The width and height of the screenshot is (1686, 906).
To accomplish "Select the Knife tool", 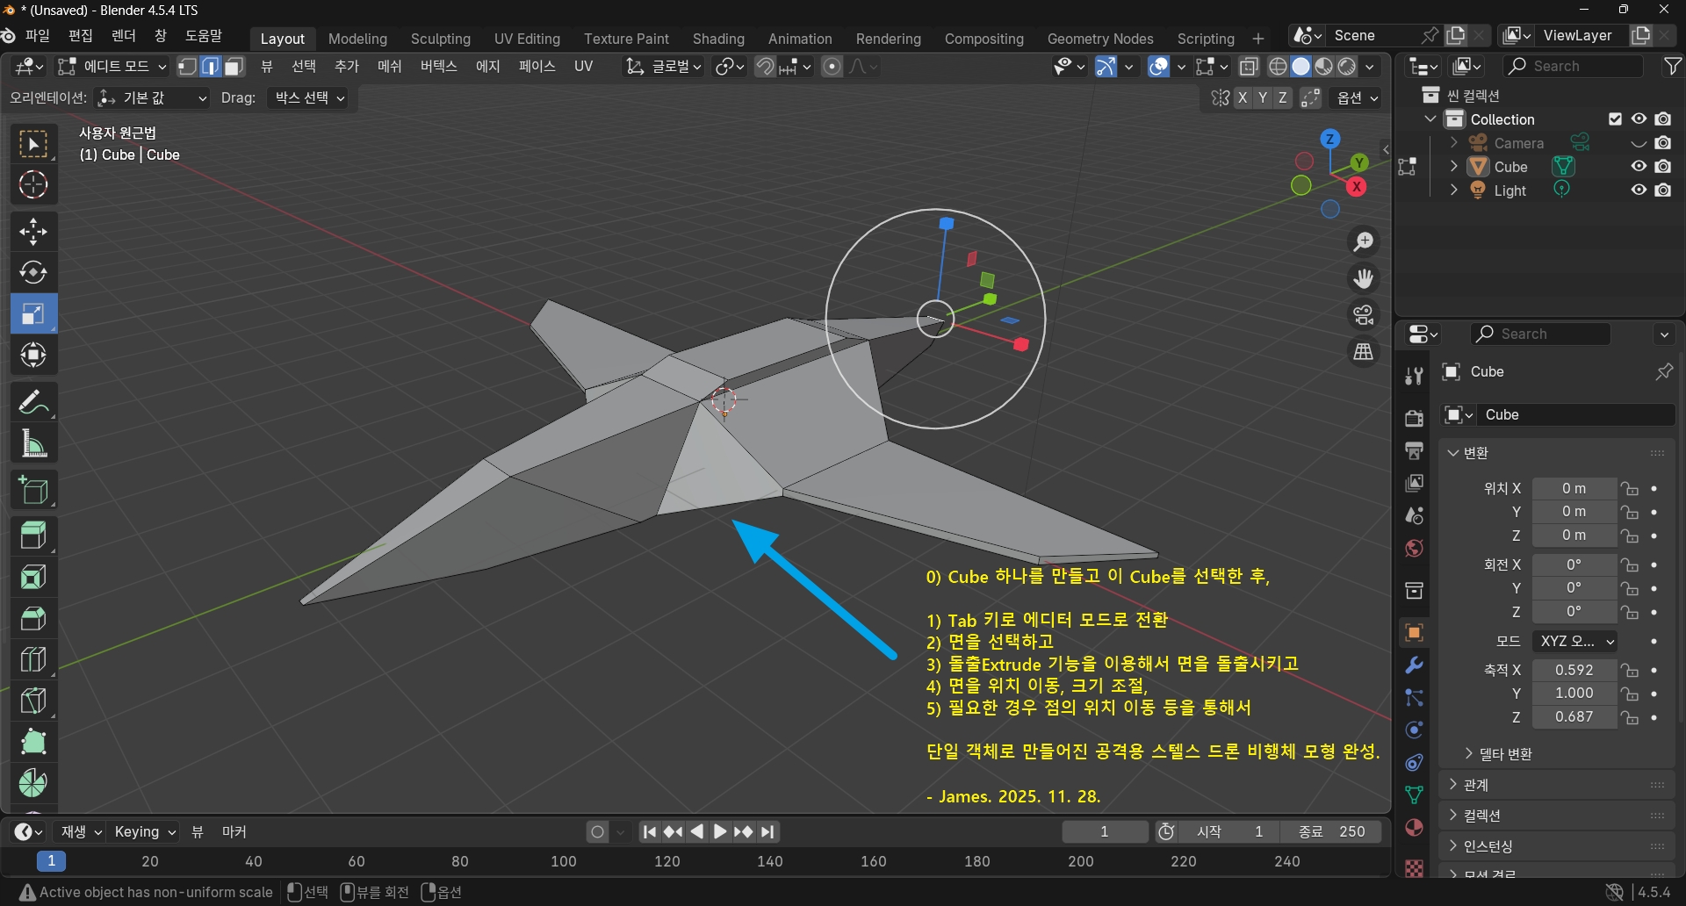I will tap(33, 701).
